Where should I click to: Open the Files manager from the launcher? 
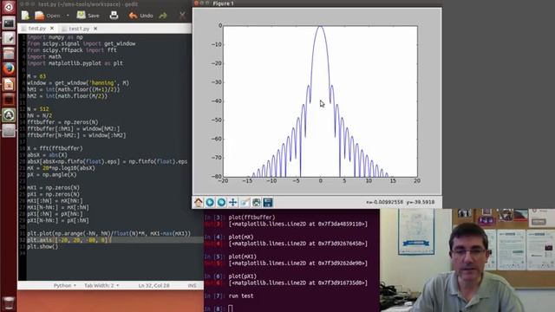(9, 54)
